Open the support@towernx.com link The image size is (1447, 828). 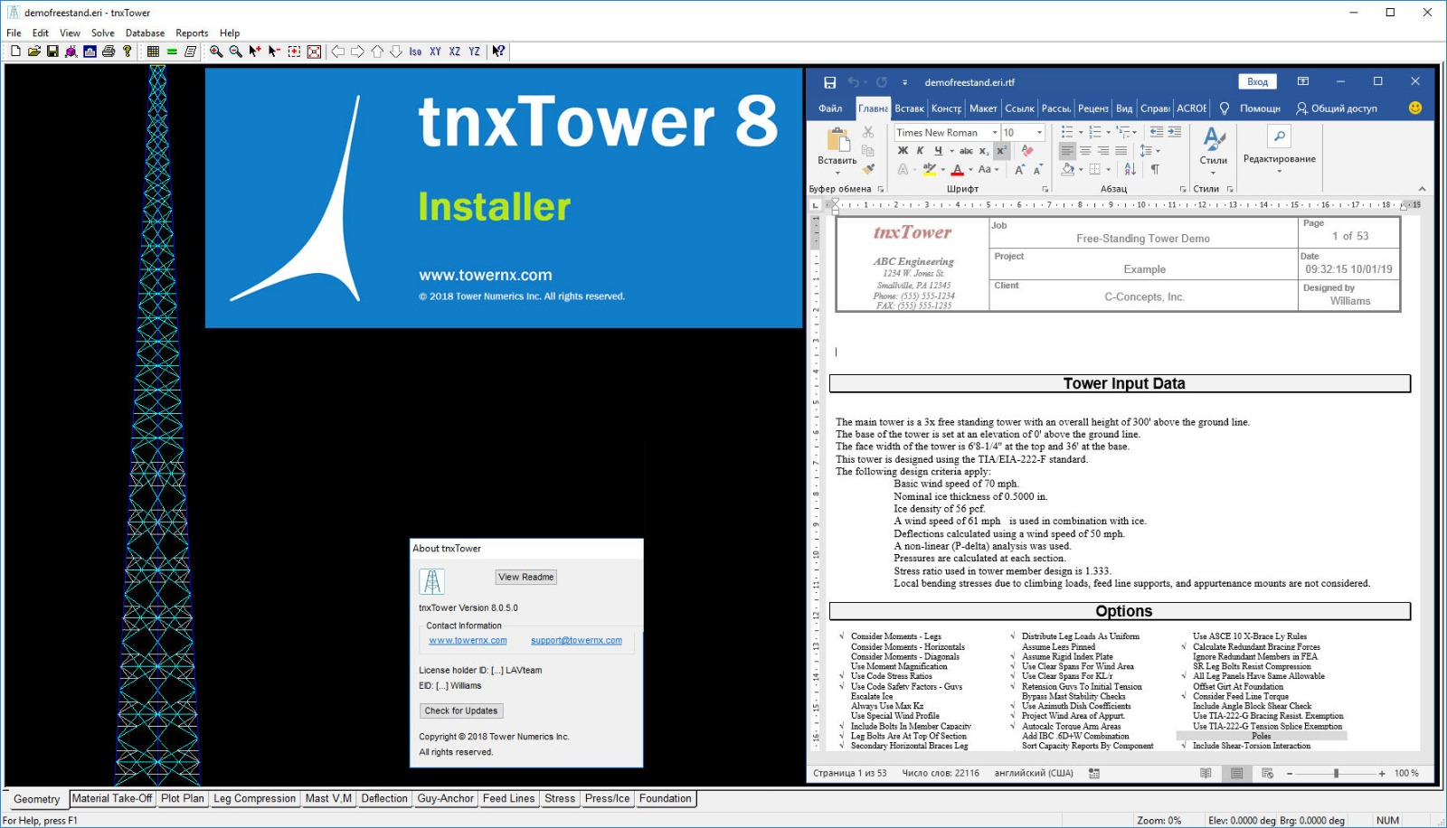[x=576, y=640]
